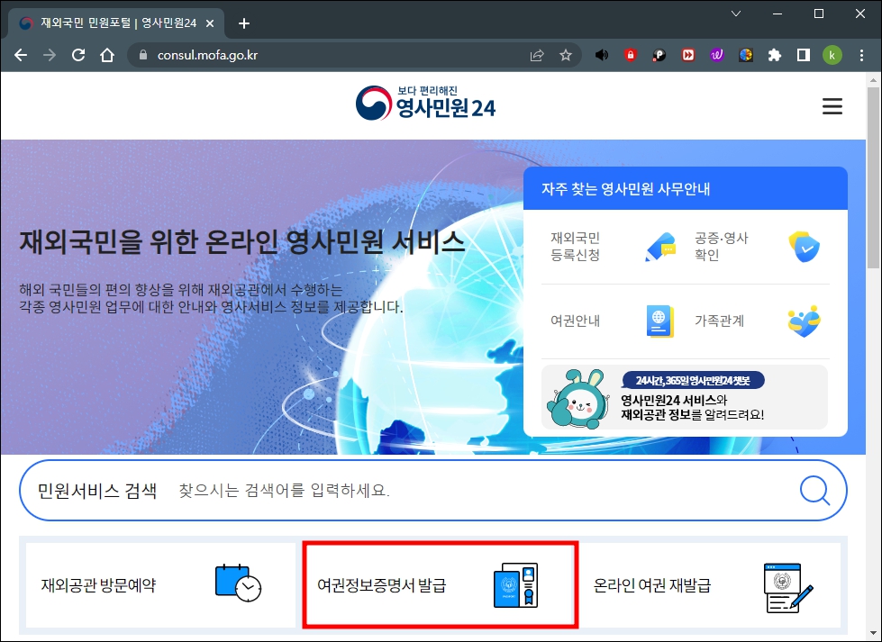Click the 가족관계 family icon
The image size is (882, 642).
pos(805,323)
